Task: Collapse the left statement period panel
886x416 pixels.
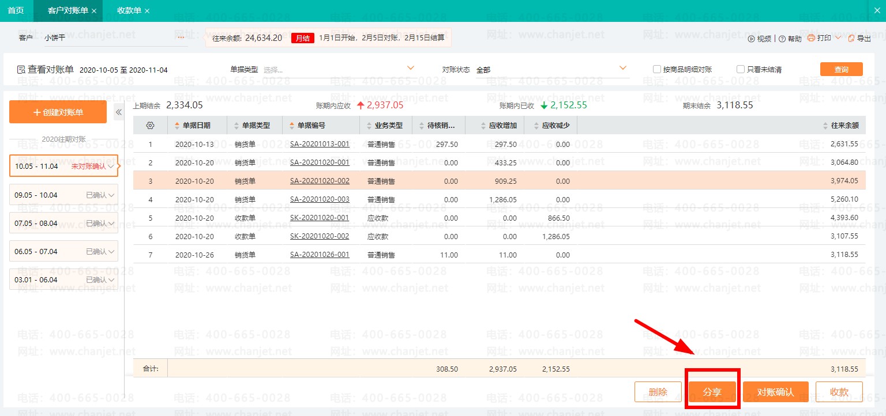Action: (118, 112)
